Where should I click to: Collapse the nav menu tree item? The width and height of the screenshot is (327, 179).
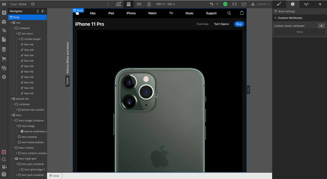[17, 34]
